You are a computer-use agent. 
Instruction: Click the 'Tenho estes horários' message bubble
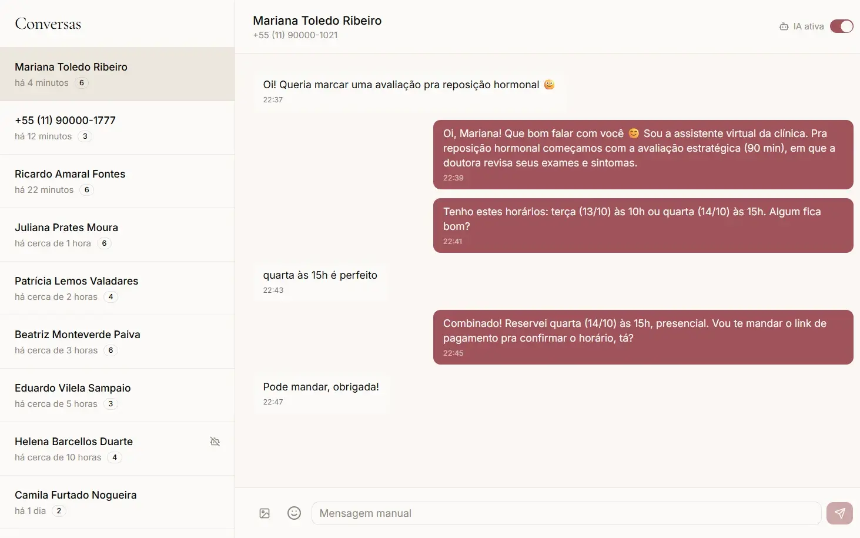click(x=643, y=226)
